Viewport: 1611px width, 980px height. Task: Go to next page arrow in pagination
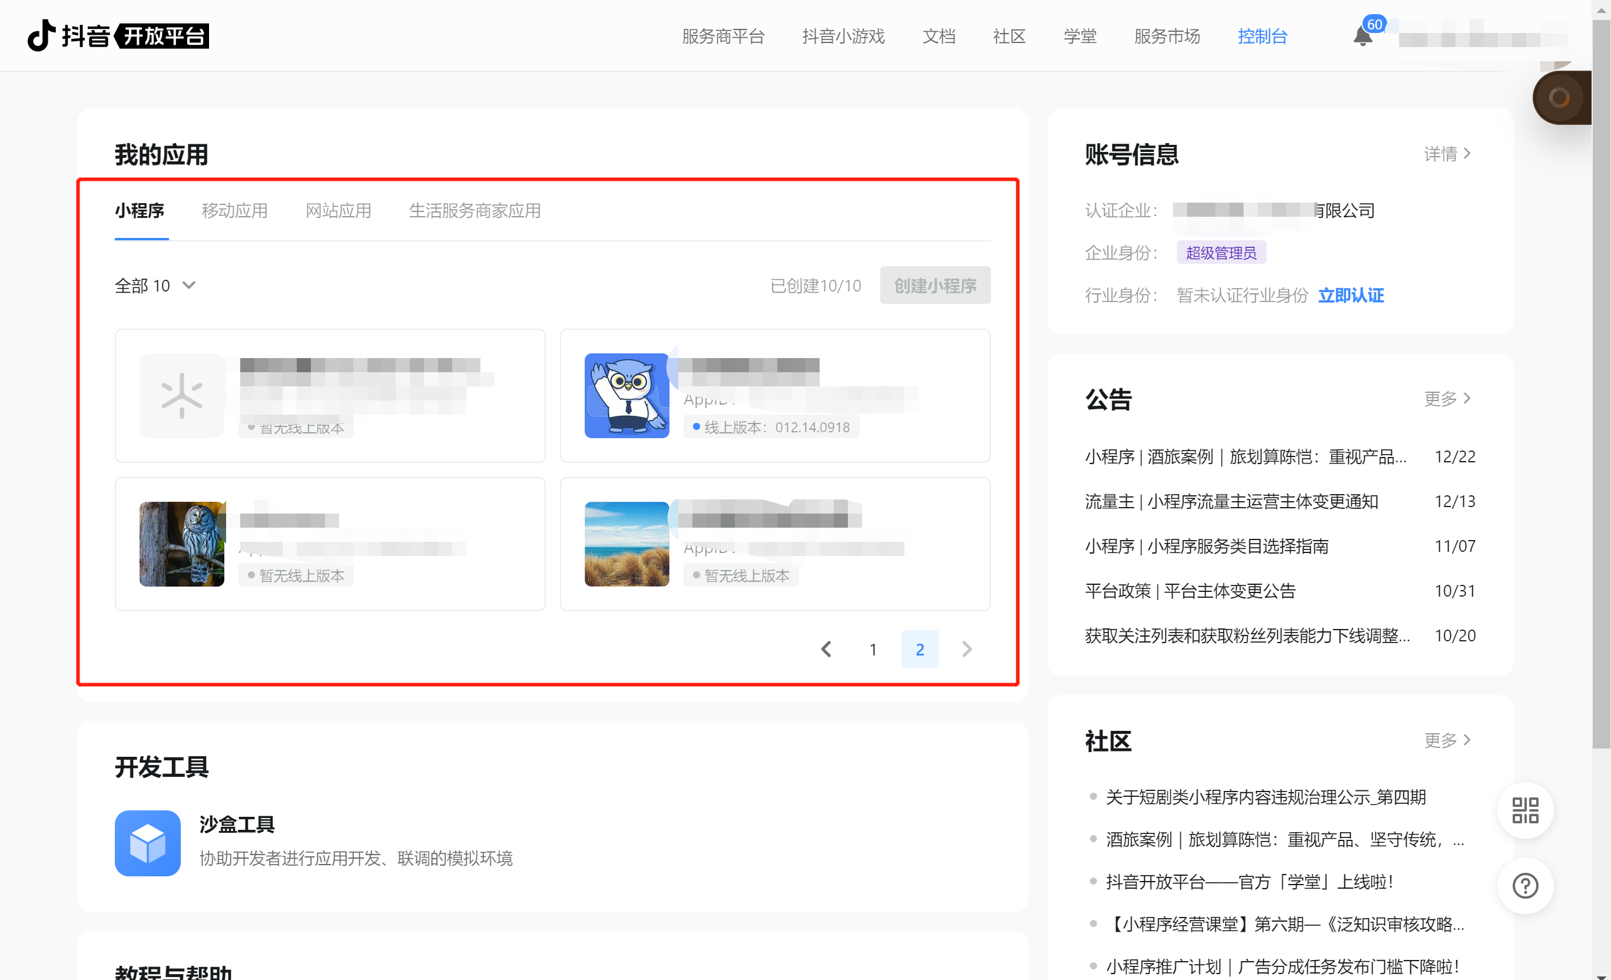point(967,648)
